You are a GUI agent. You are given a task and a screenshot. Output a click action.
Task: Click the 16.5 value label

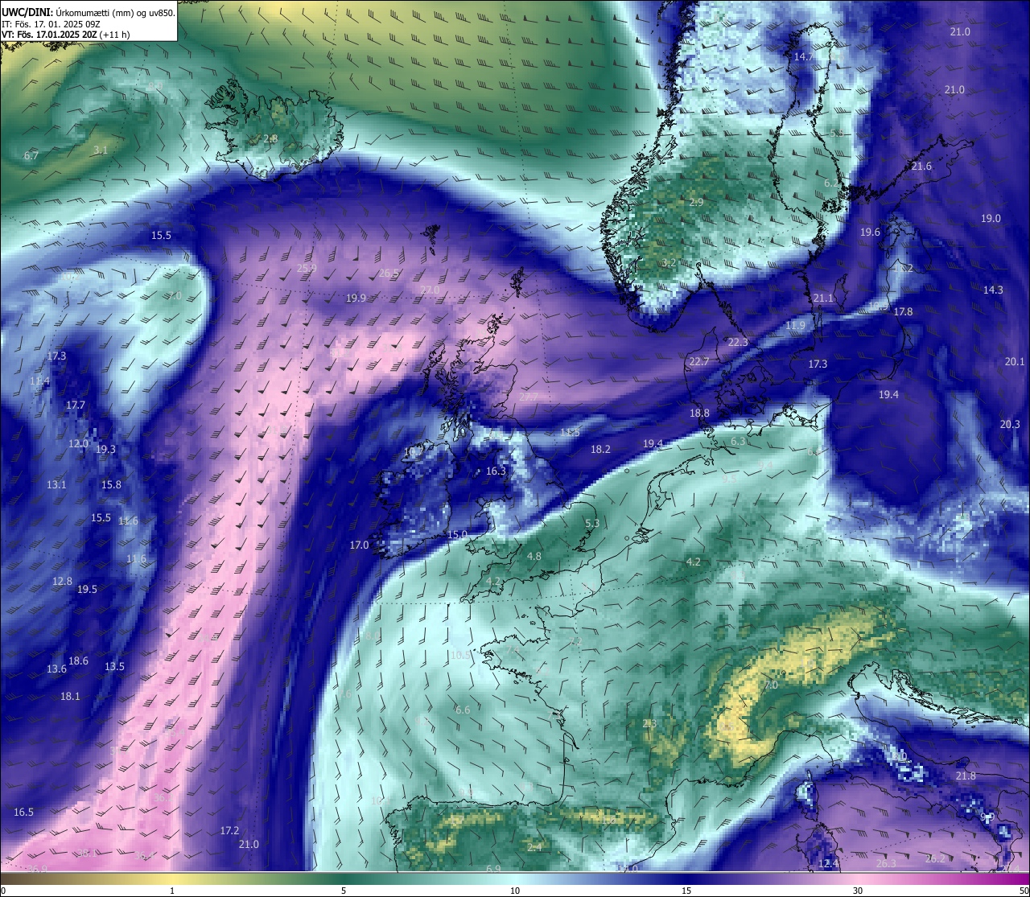click(x=24, y=813)
